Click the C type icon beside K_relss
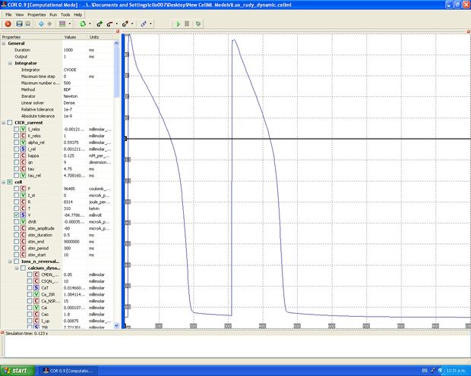 (23, 136)
